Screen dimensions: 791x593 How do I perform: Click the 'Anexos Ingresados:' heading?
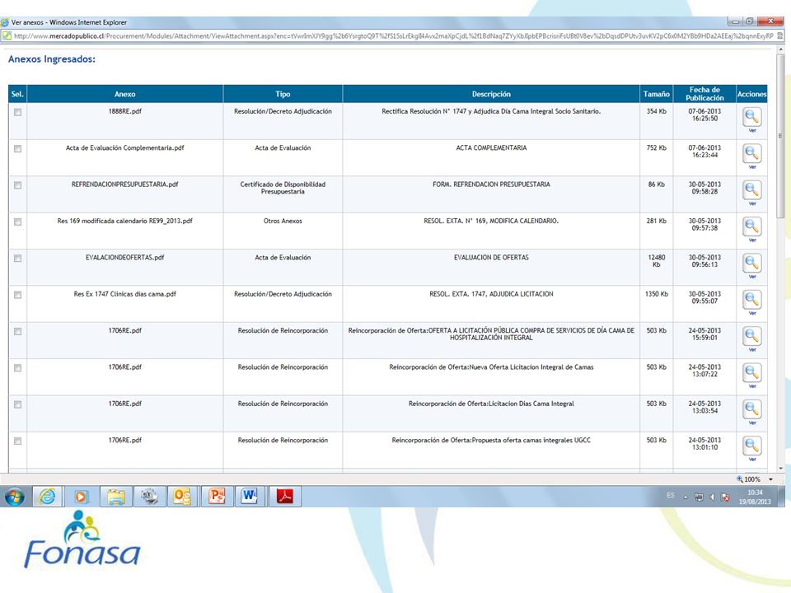(51, 59)
